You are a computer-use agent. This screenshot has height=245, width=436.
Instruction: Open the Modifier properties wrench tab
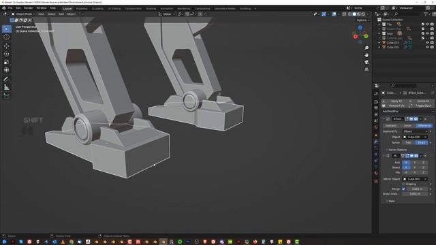pyautogui.click(x=376, y=142)
